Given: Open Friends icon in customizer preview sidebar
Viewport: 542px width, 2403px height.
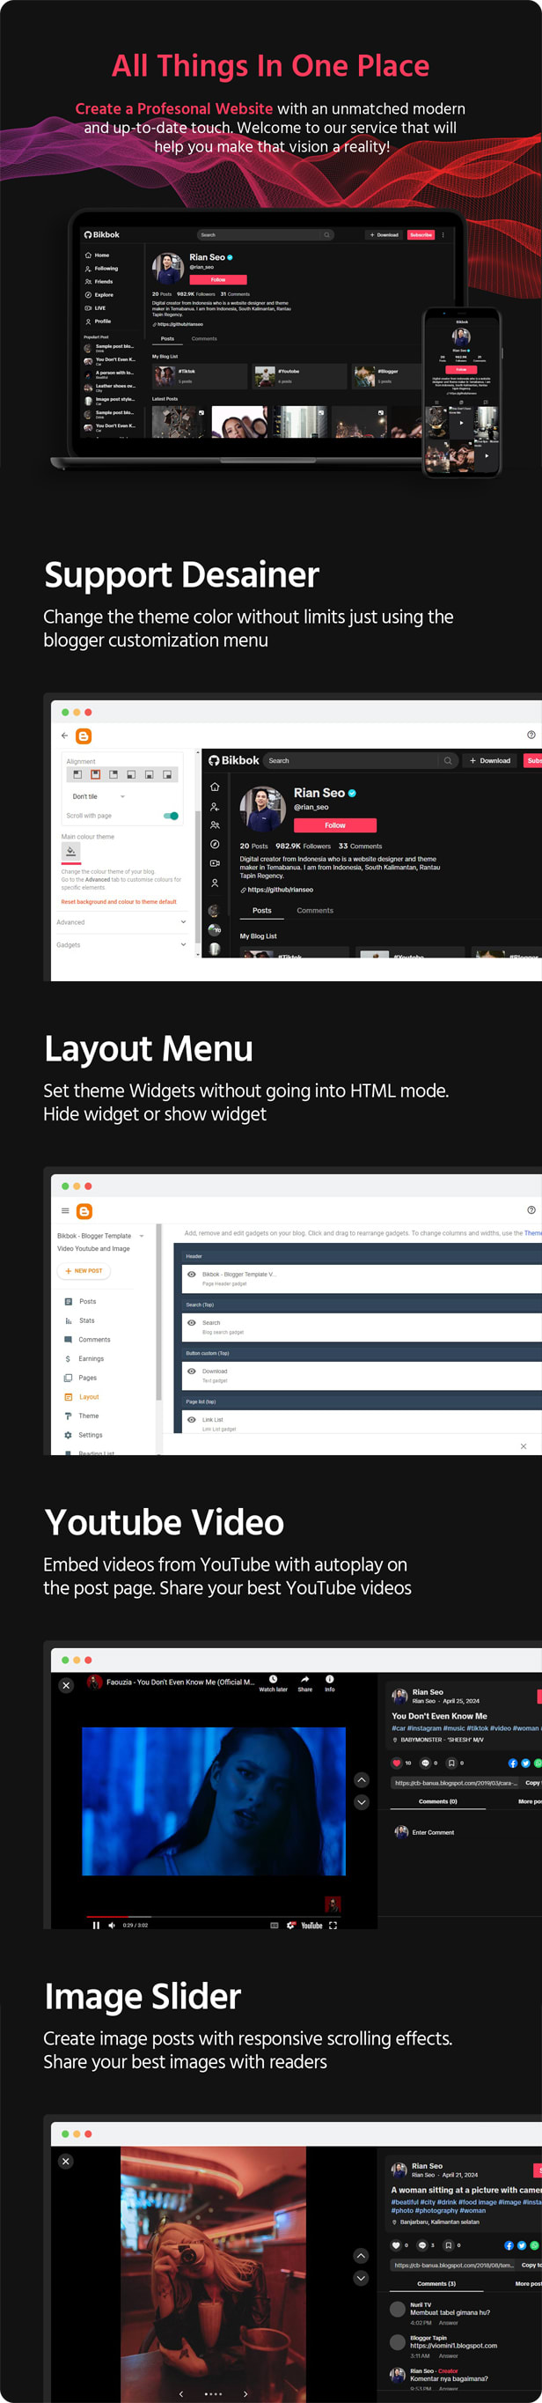Looking at the screenshot, I should coord(214,824).
